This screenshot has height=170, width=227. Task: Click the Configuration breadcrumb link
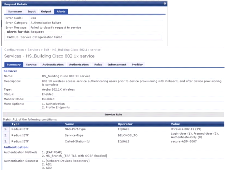(14, 50)
